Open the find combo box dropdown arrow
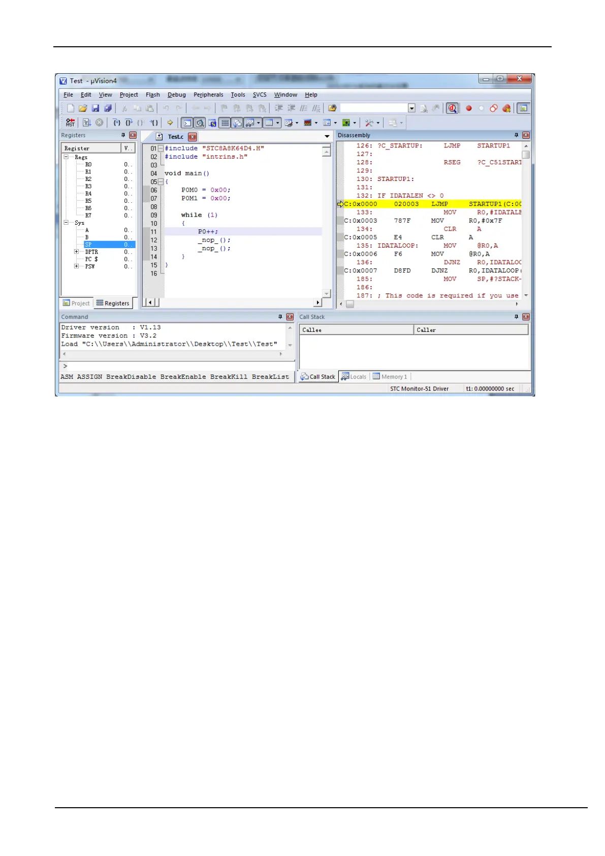Viewport: 605px width, 856px height. 411,108
